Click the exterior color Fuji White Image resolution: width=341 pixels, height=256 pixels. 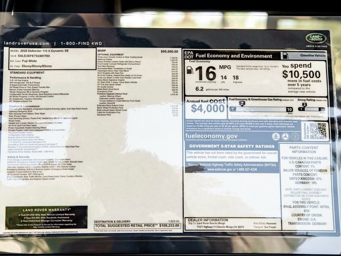point(29,61)
